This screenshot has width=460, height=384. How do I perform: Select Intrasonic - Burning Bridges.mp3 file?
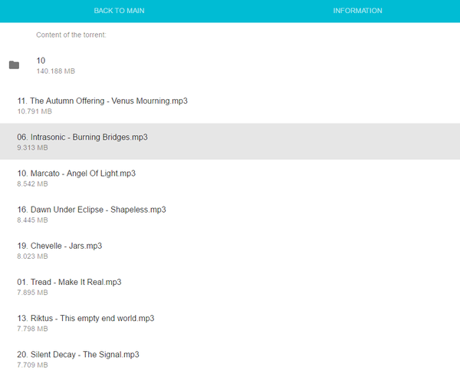click(82, 137)
